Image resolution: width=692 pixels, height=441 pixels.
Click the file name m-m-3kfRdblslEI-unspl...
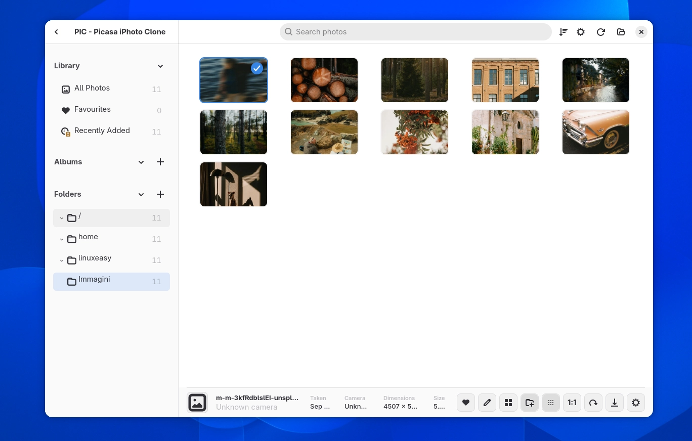[x=257, y=398]
